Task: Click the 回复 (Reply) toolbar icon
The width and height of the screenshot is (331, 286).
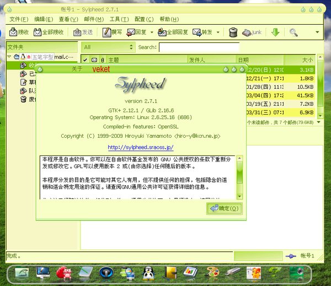Action: [x=136, y=33]
